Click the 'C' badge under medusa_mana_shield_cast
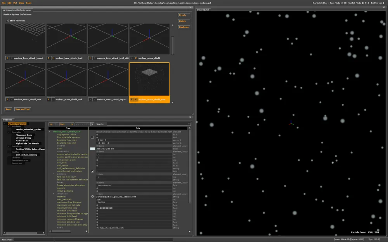Viewport: 388px width, 242px height. pyautogui.click(x=12, y=100)
